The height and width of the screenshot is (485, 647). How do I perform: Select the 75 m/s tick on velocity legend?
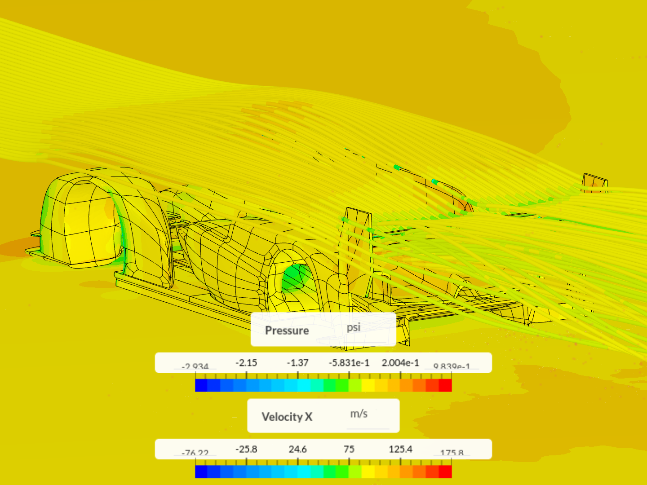point(349,449)
